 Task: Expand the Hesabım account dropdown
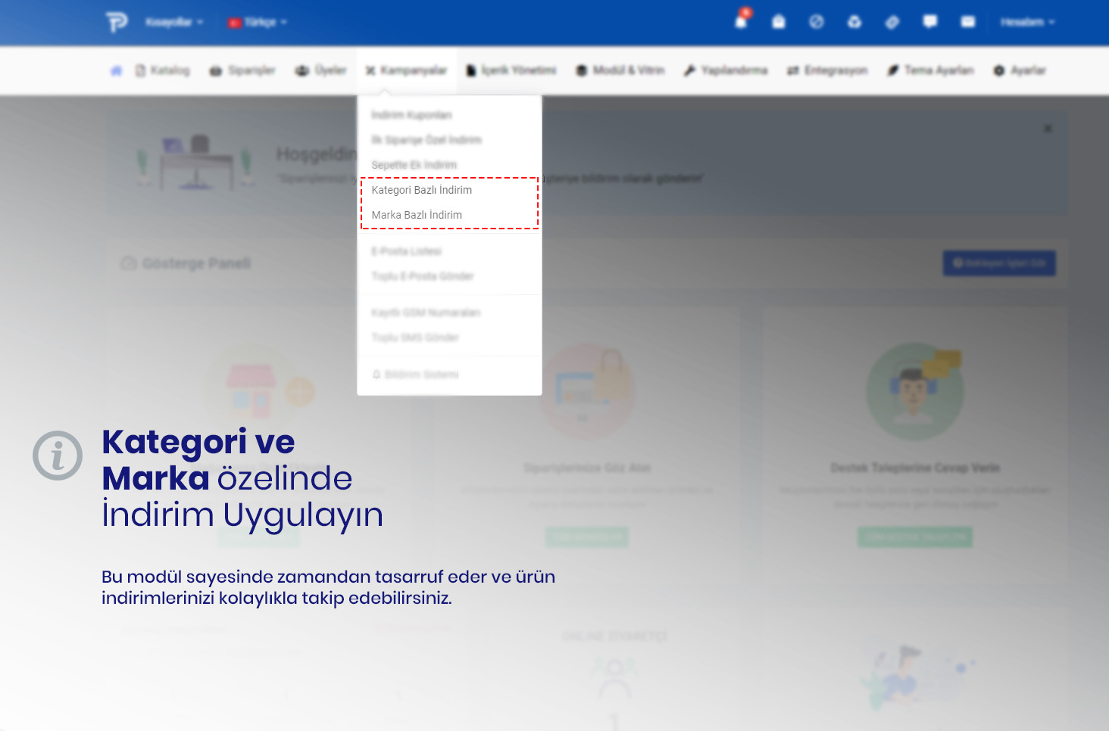point(1027,22)
